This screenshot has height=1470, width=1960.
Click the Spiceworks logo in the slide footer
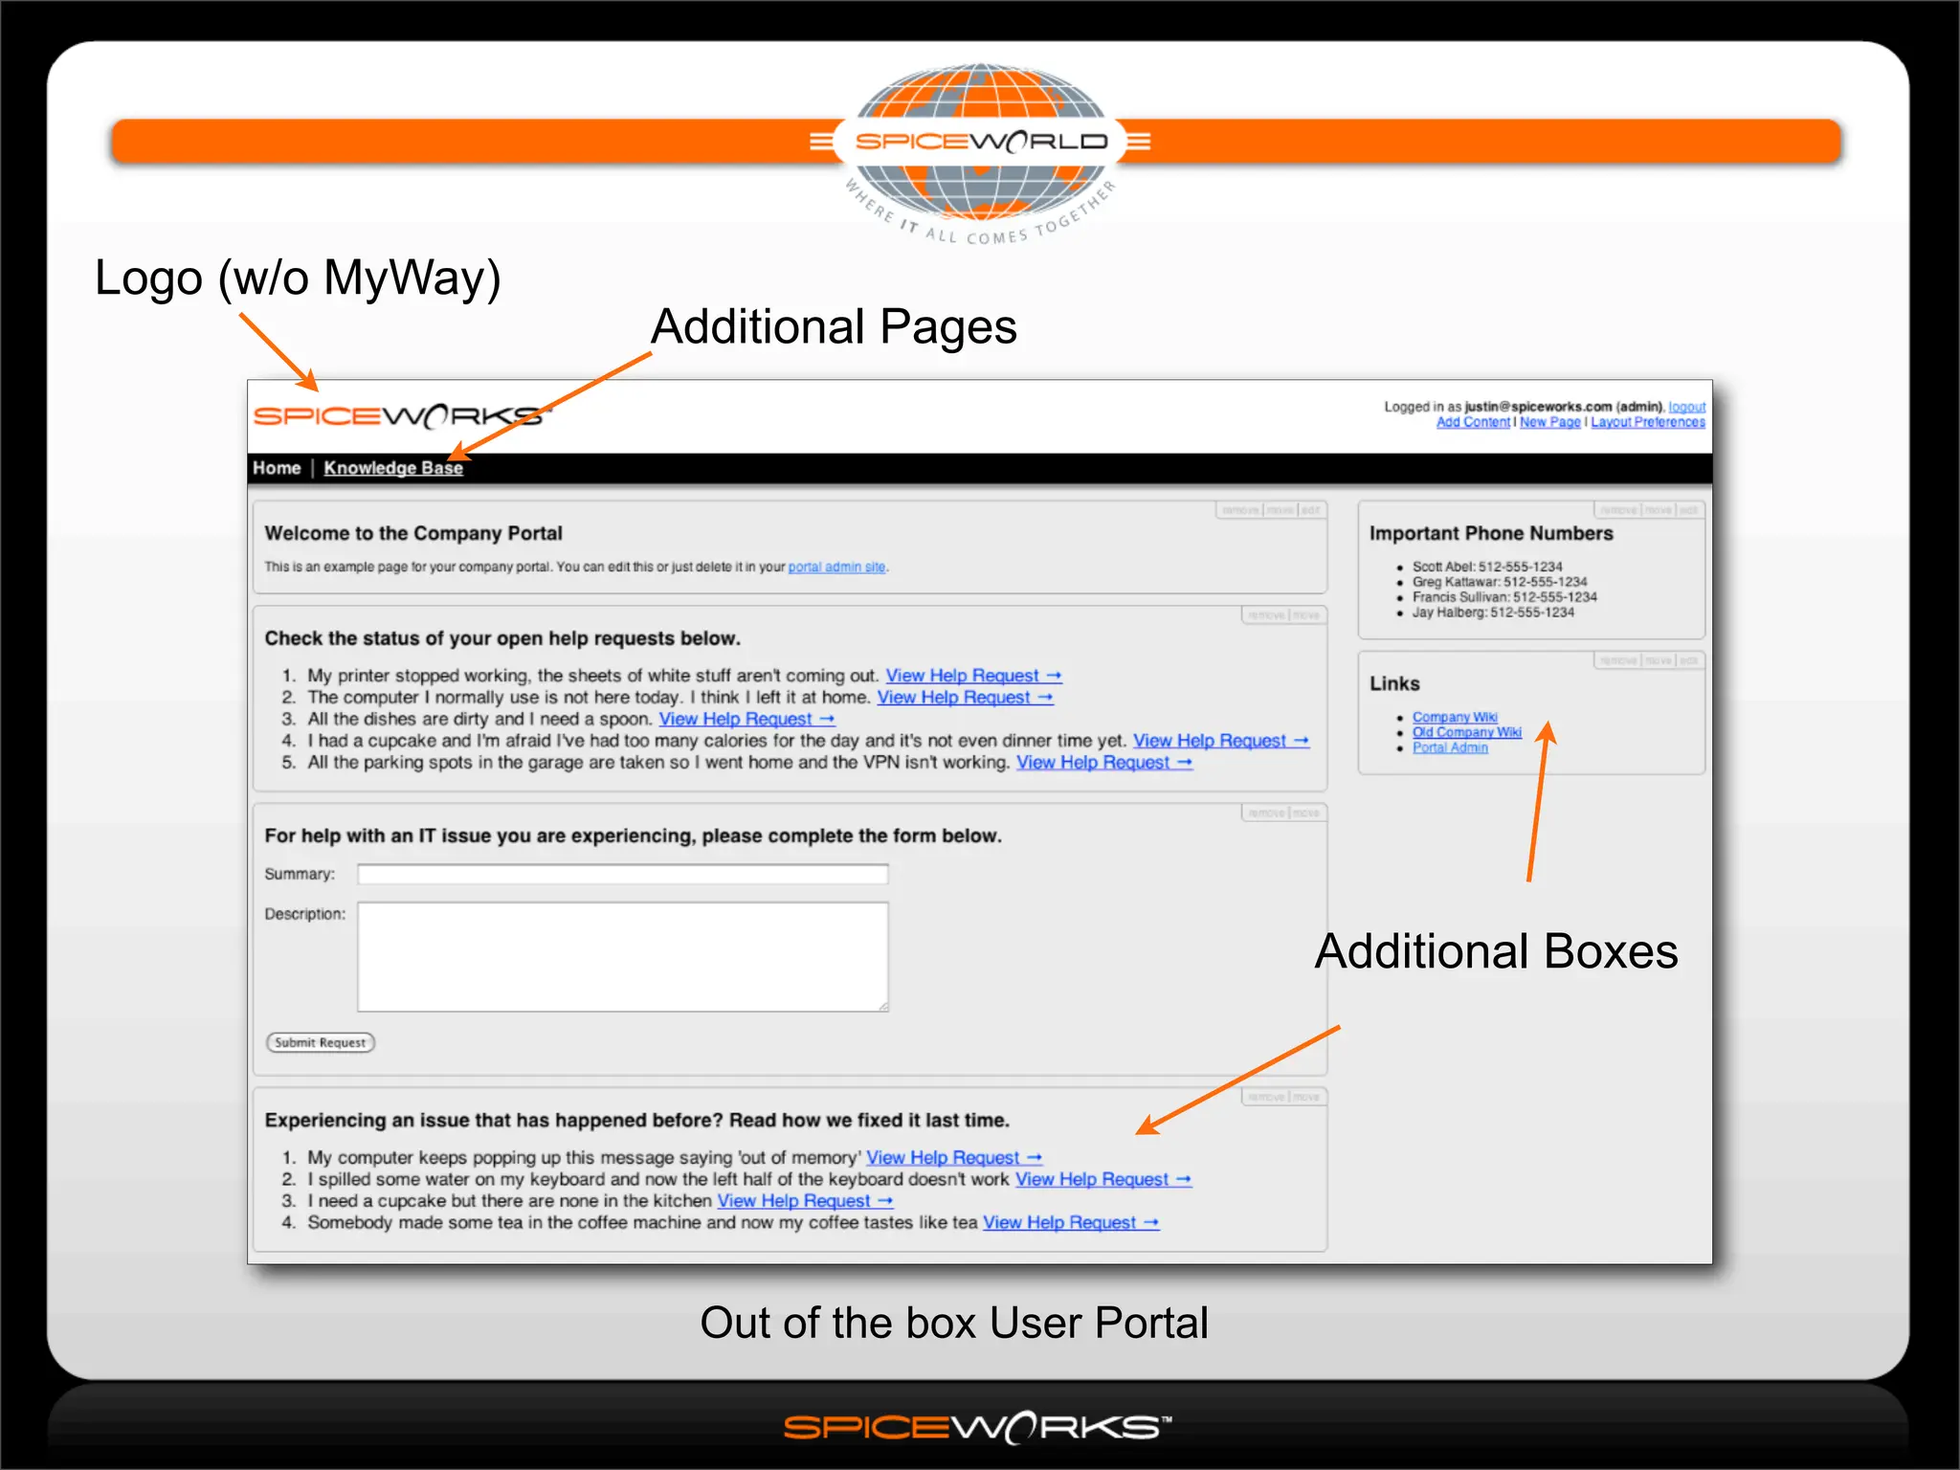[x=977, y=1427]
